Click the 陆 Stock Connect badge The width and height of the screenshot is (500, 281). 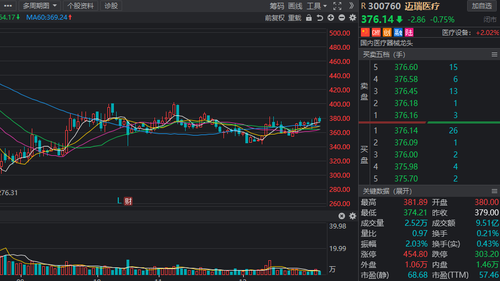(409, 32)
